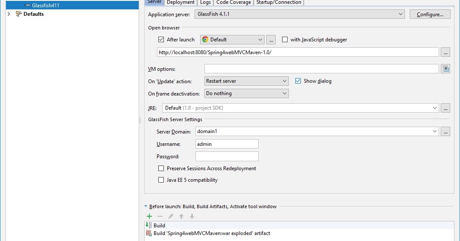The image size is (460, 241).
Task: Select the Build 'Spring4webMVCMaven:war exploded' artifact task
Action: click(299, 233)
